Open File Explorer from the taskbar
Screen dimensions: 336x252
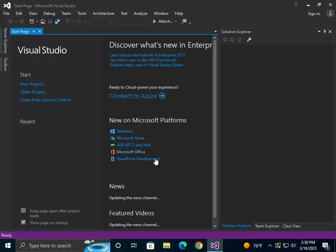coord(166,245)
